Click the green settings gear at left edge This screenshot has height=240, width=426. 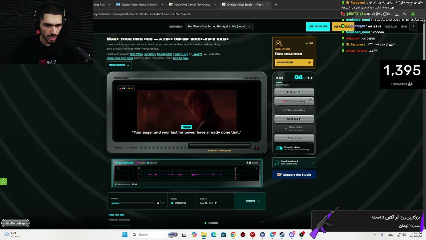4,181
